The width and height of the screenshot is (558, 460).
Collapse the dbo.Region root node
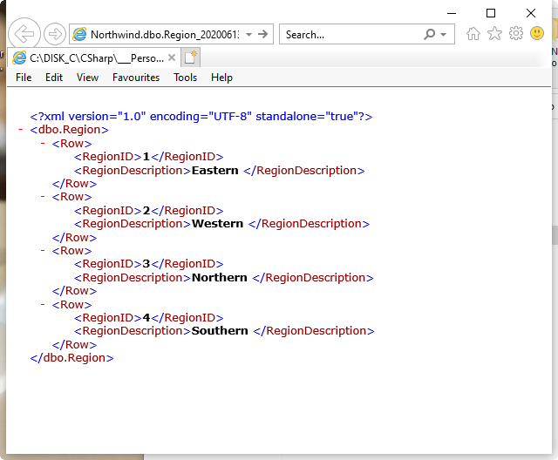point(21,130)
